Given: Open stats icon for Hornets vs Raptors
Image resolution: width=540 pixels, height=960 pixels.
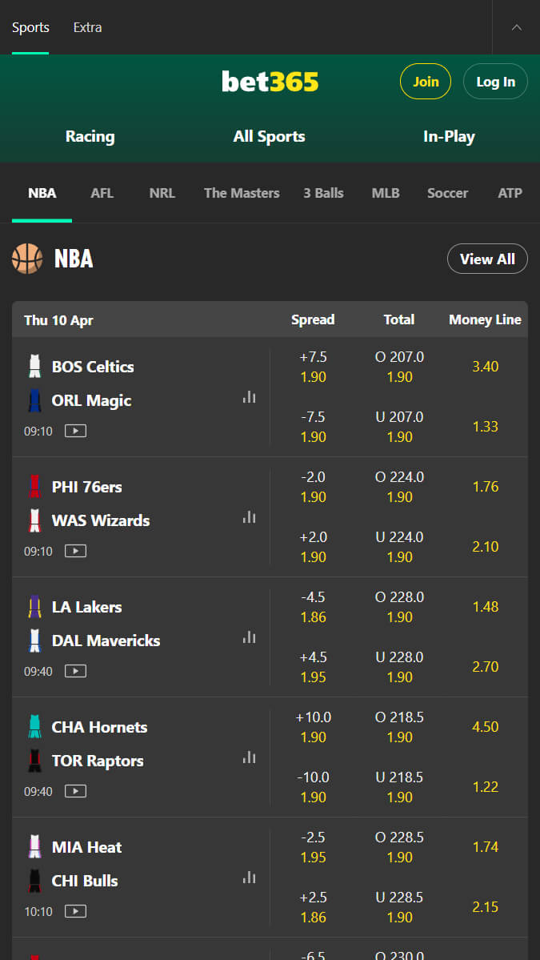Looking at the screenshot, I should click(x=249, y=757).
